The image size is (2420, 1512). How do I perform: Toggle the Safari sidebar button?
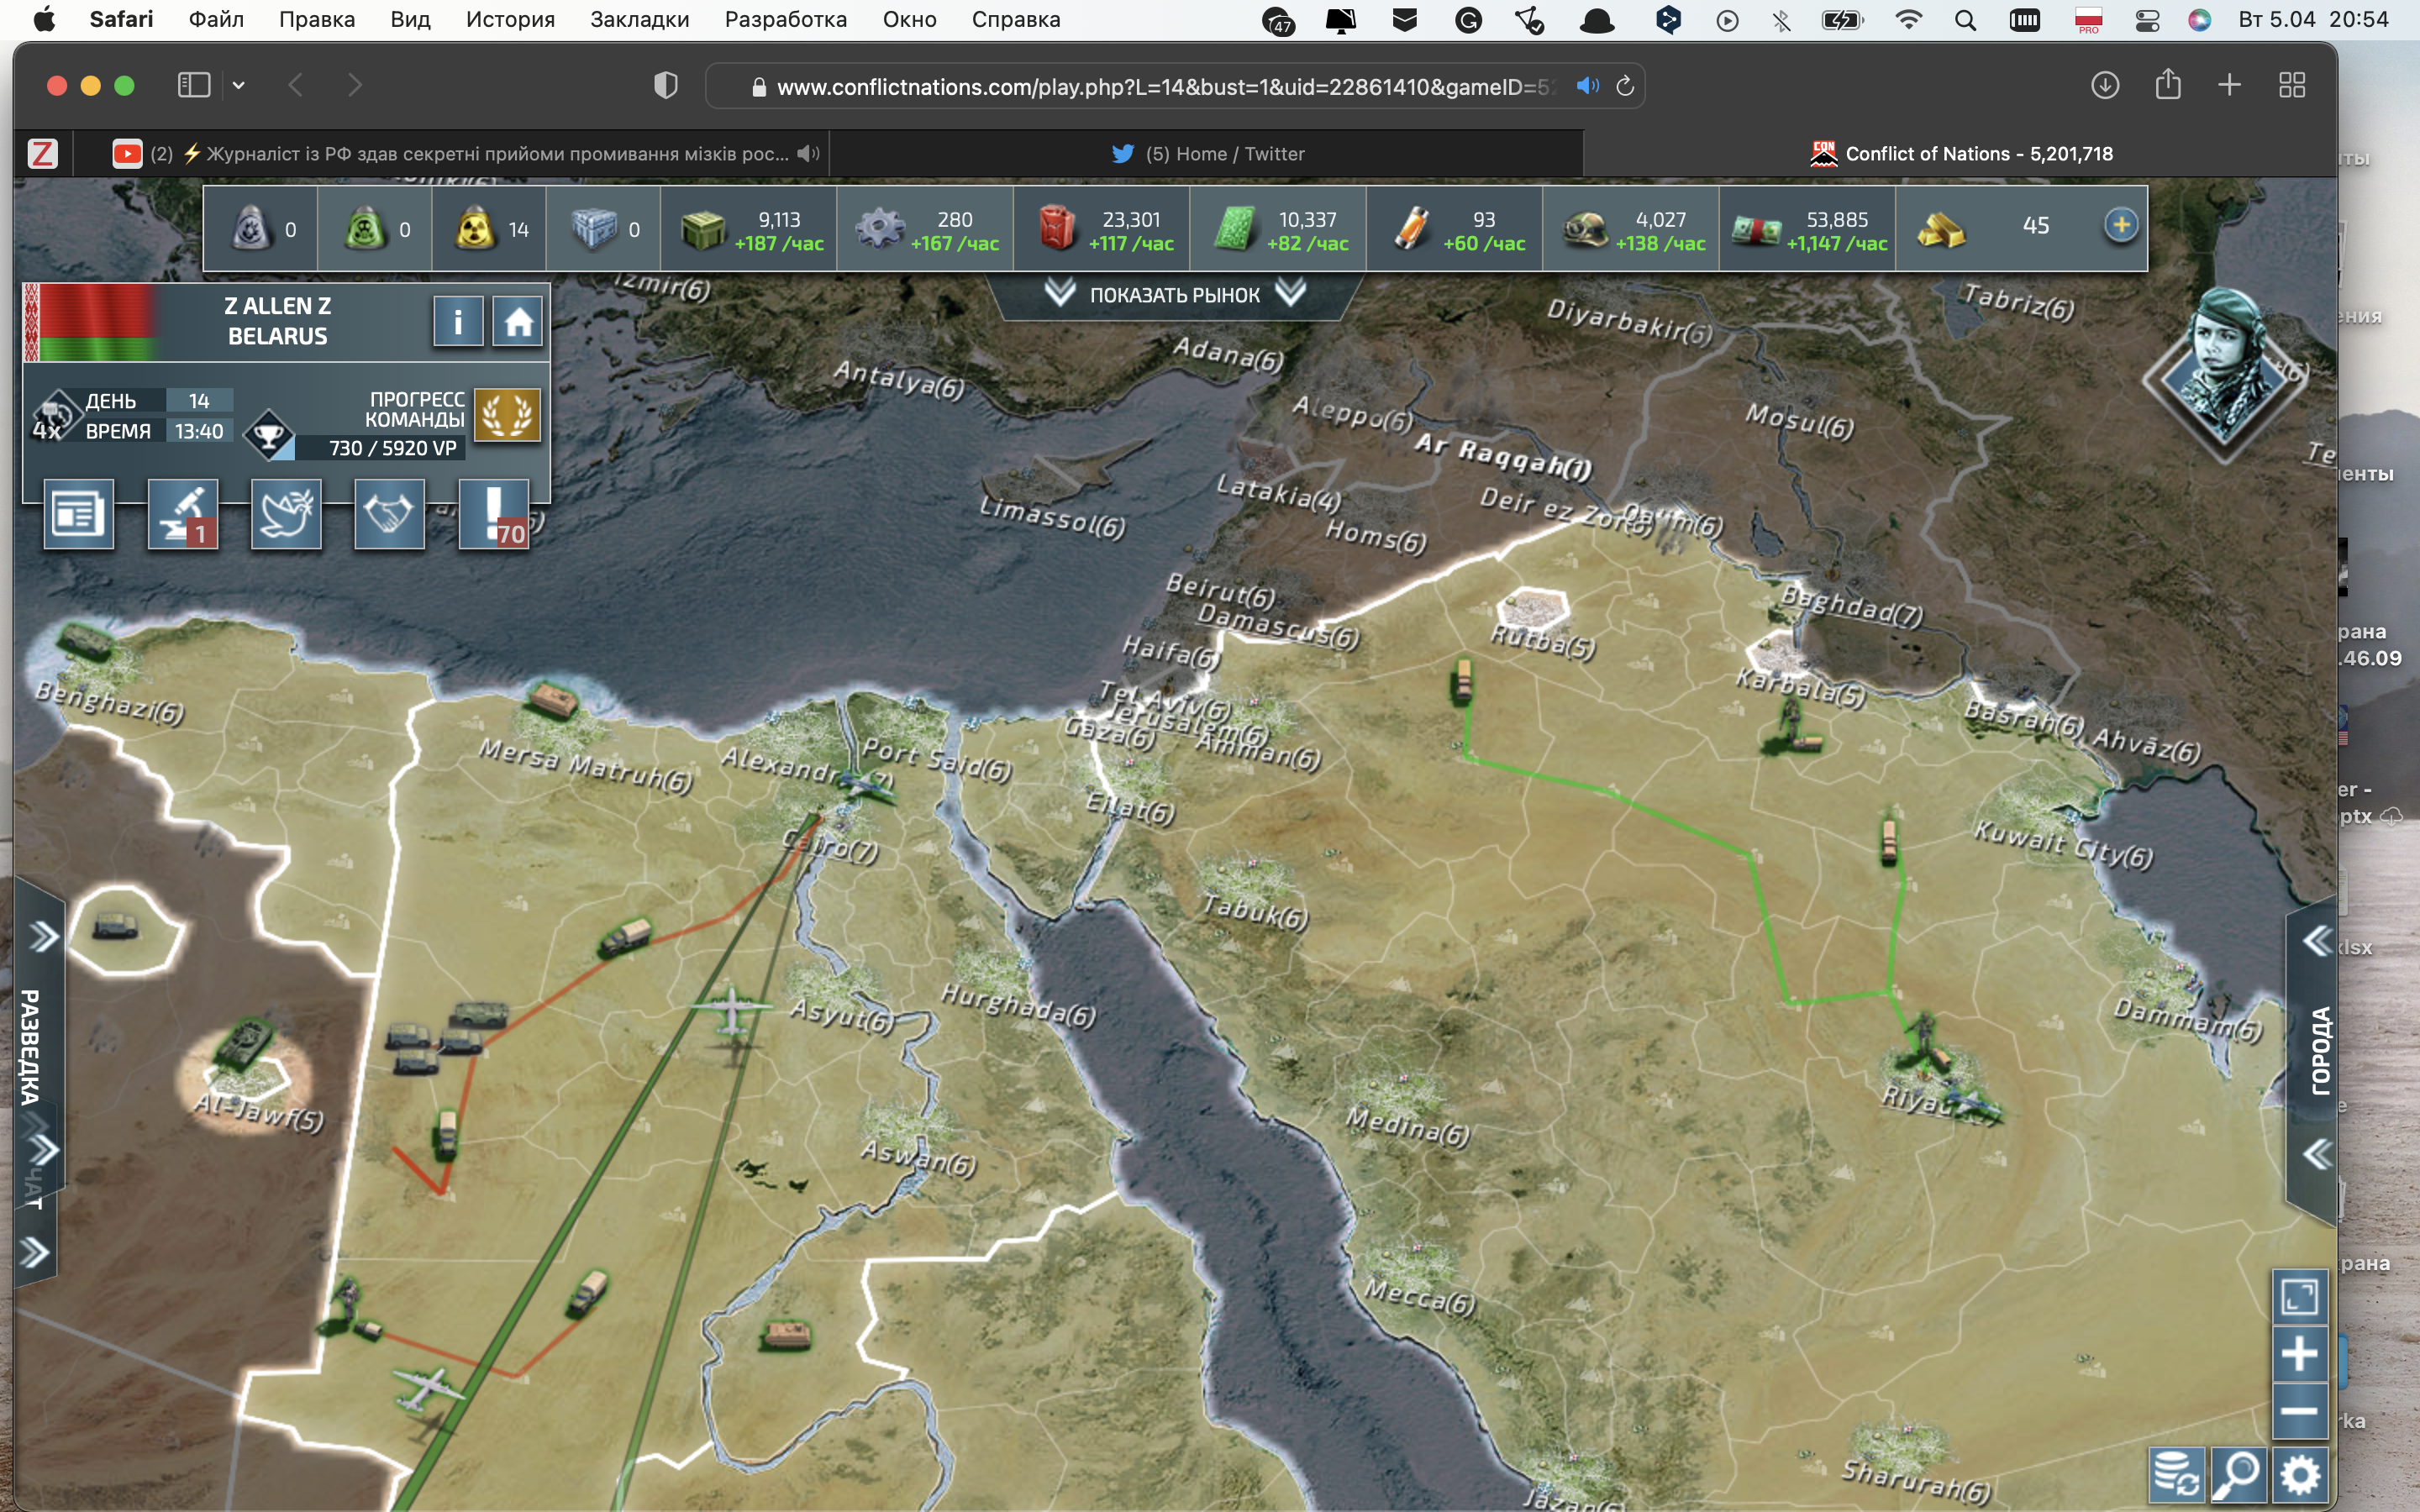[x=194, y=86]
